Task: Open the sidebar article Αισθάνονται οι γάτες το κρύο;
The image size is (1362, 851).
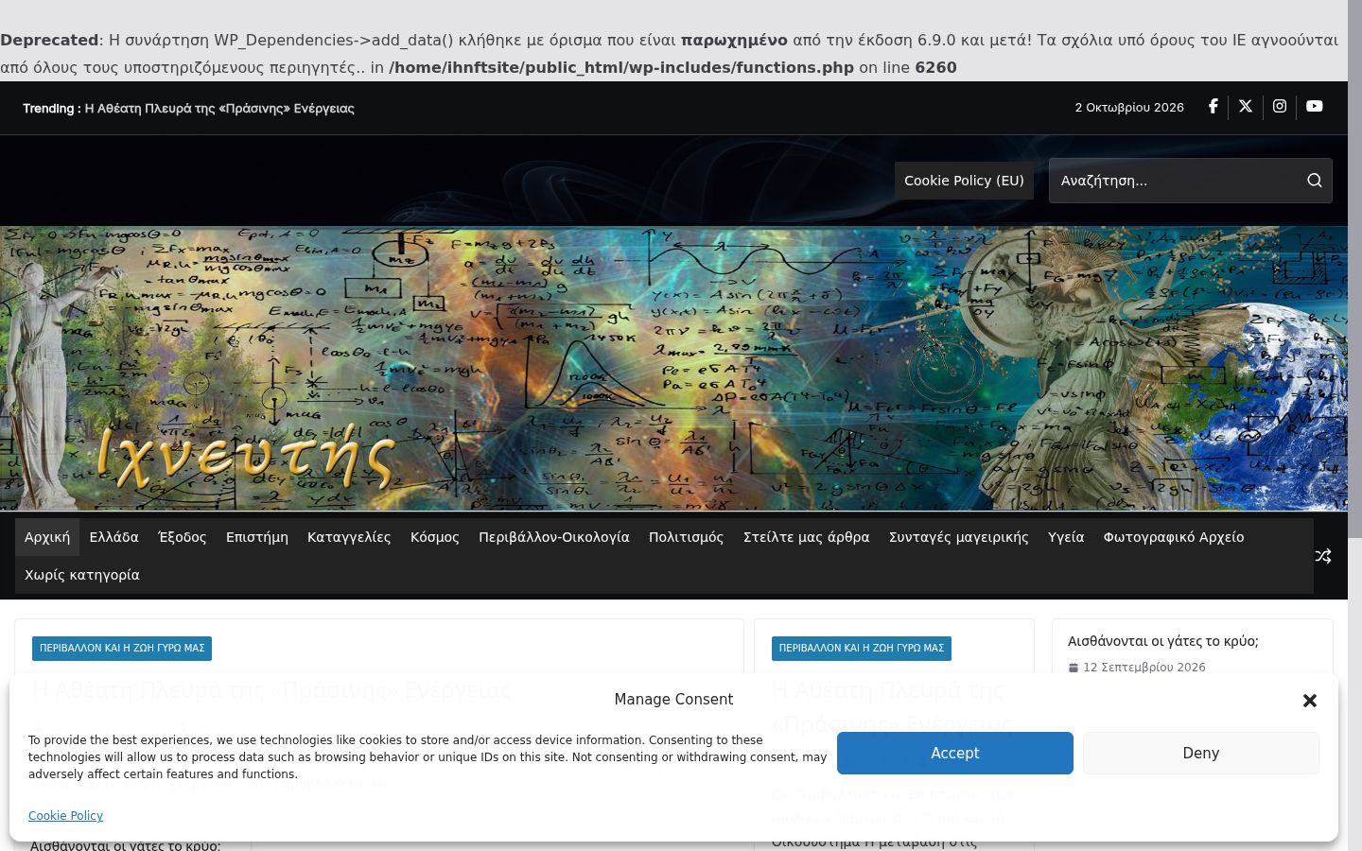Action: pyautogui.click(x=1163, y=641)
